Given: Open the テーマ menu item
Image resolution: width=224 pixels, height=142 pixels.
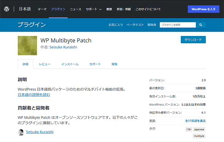Looking at the screenshot, I should pos(42,9).
